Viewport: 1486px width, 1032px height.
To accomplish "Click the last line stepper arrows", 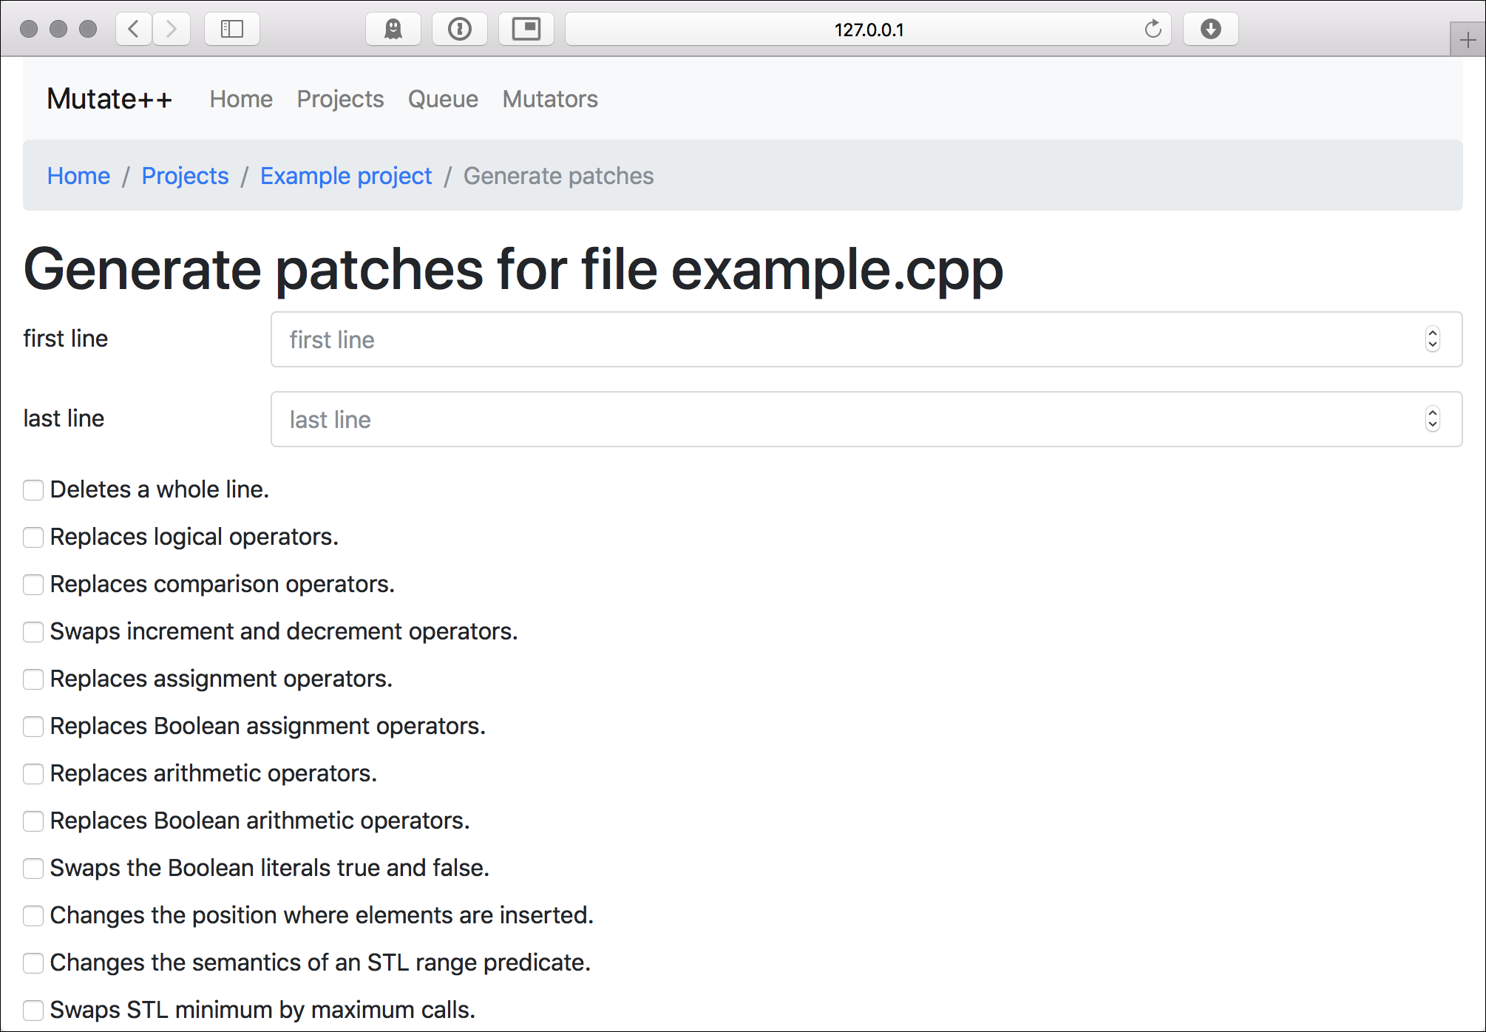I will pos(1432,419).
